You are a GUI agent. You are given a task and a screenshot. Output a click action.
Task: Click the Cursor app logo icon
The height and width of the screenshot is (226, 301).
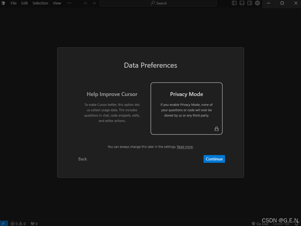pyautogui.click(x=3, y=3)
